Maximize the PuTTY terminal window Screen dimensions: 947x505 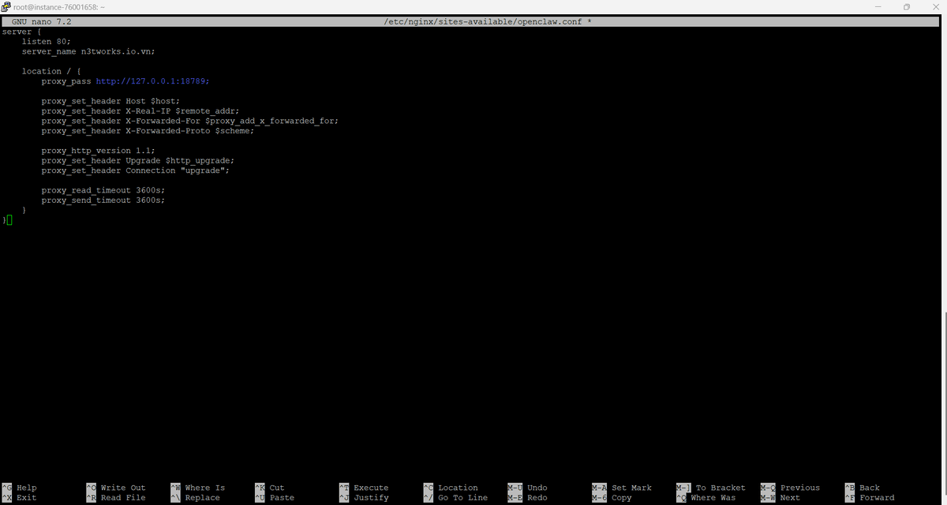pos(907,6)
